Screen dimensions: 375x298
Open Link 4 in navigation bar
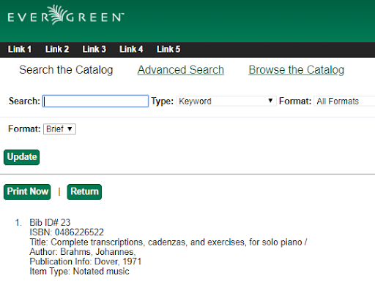point(131,49)
